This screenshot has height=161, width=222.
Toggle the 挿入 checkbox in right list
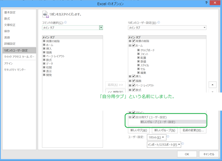click(133, 76)
